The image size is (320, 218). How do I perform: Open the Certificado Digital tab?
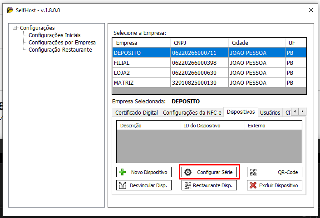(136, 112)
